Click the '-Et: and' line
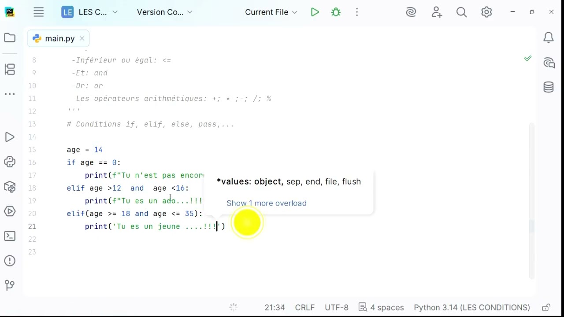The height and width of the screenshot is (317, 564). 89,73
